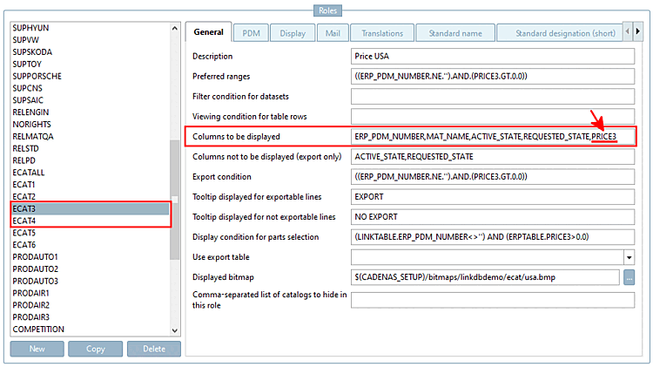Click the roles list scroll-down arrow
The width and height of the screenshot is (653, 367).
pos(174,330)
